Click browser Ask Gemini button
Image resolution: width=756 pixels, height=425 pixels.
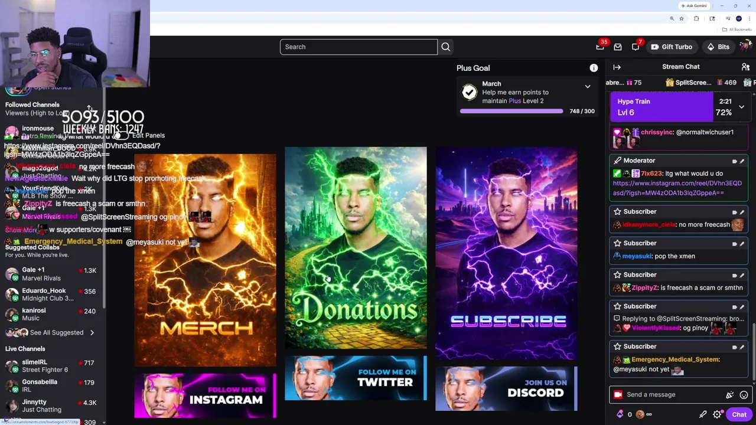(x=694, y=6)
